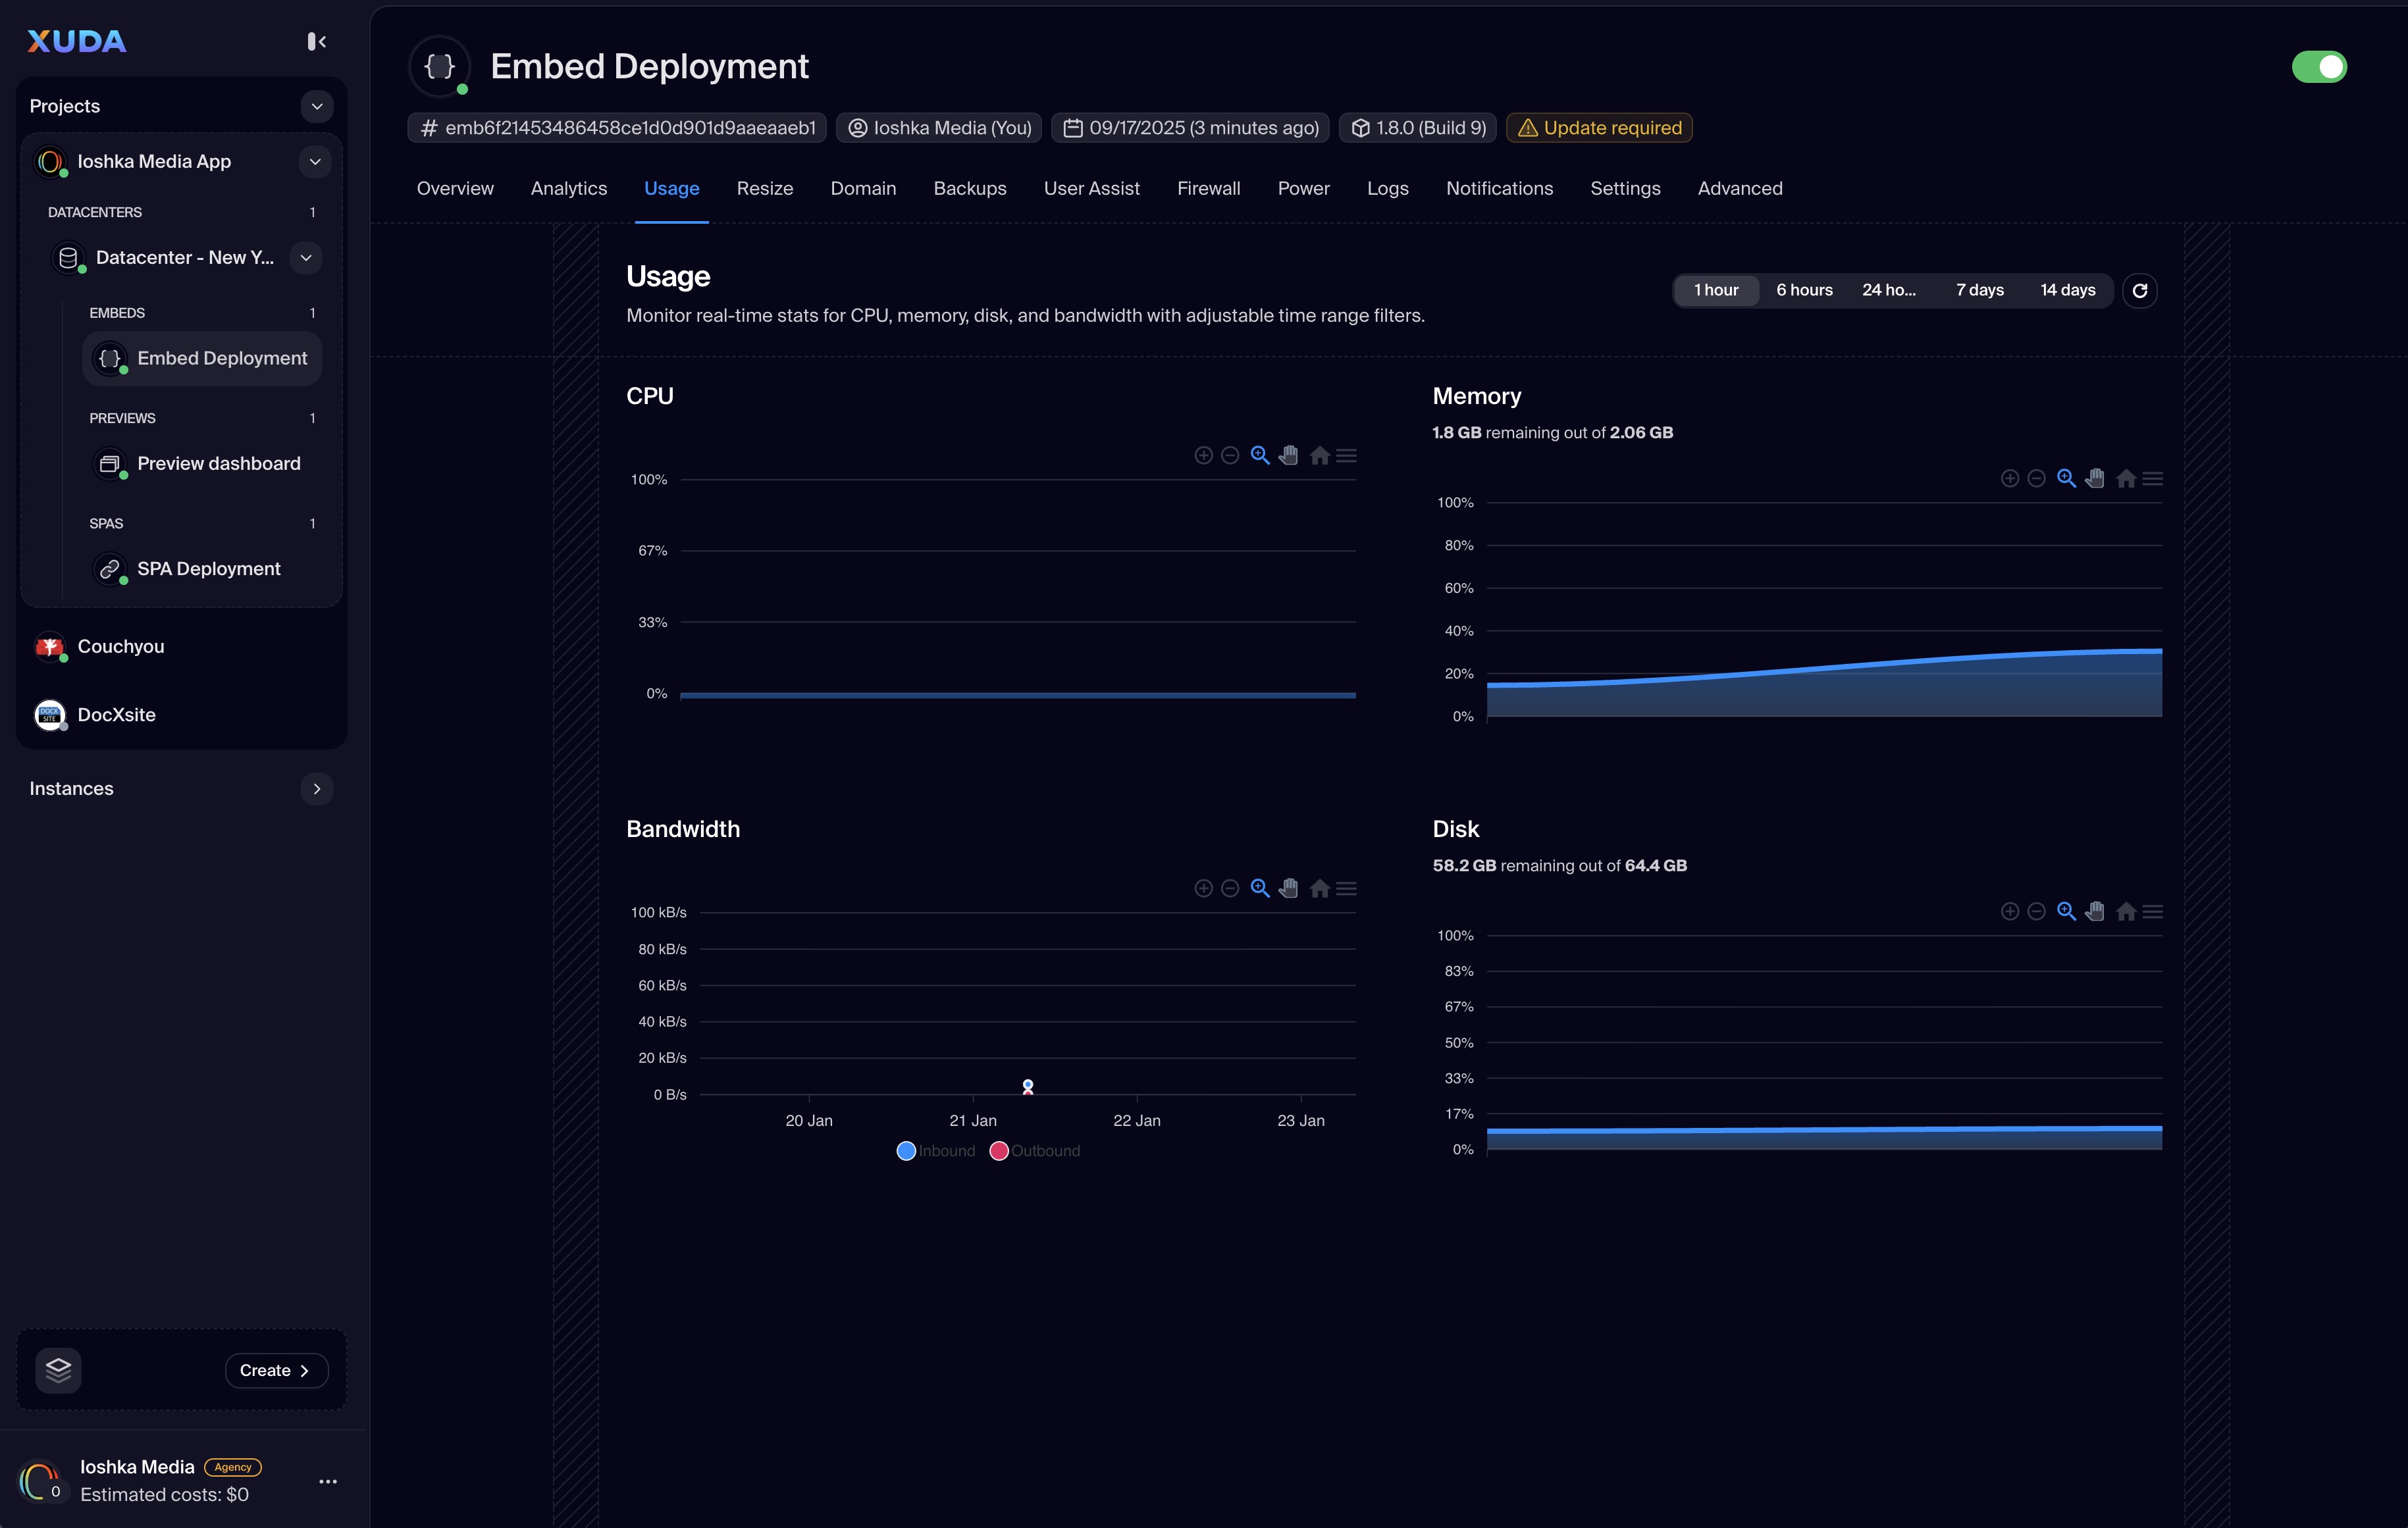Open the Firewall tab
2408x1528 pixels.
pos(1208,189)
